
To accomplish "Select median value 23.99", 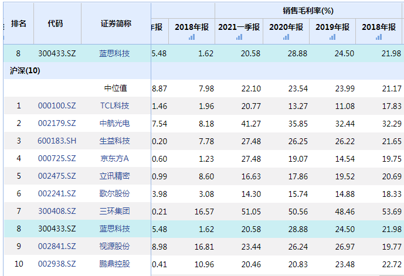I will (345, 88).
